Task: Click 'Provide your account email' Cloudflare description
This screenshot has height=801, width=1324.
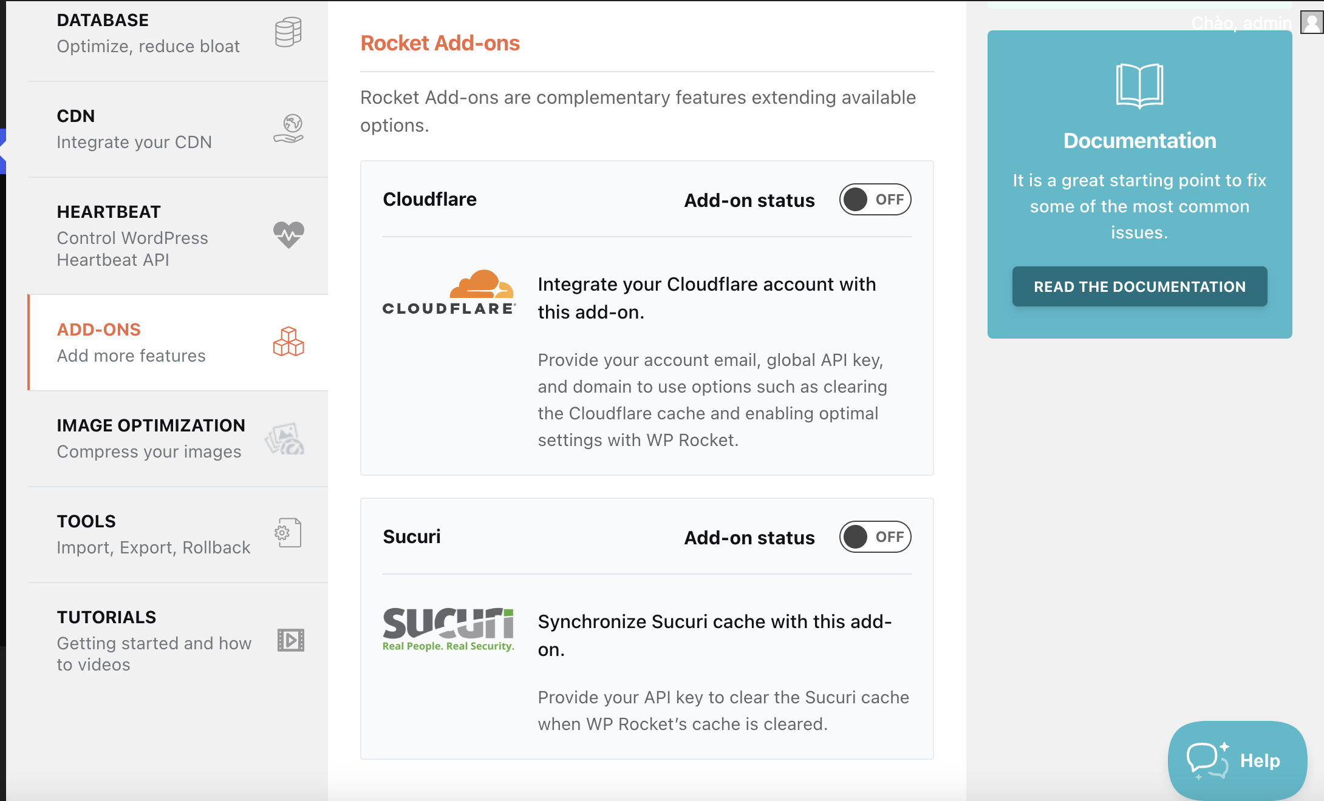Action: 712,400
